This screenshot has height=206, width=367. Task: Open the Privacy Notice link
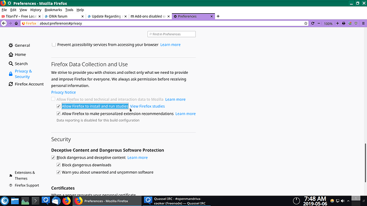pos(63,92)
